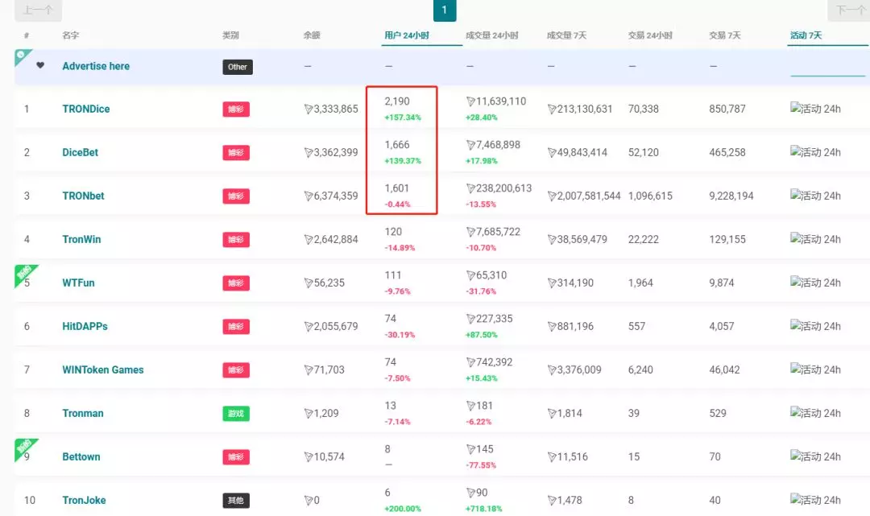Viewport: 870px width, 516px height.
Task: Click TRONbet 24h transactions 1,096,615
Action: pos(650,196)
